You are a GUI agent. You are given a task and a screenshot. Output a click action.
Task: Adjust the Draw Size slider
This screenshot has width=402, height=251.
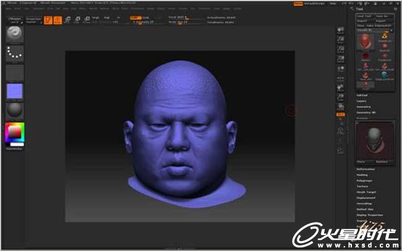point(186,22)
